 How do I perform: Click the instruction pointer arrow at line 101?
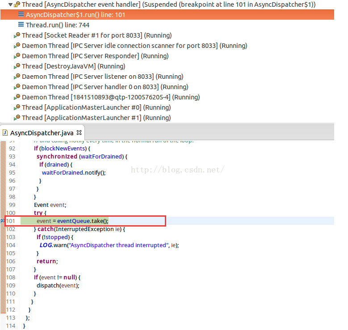coord(2,221)
